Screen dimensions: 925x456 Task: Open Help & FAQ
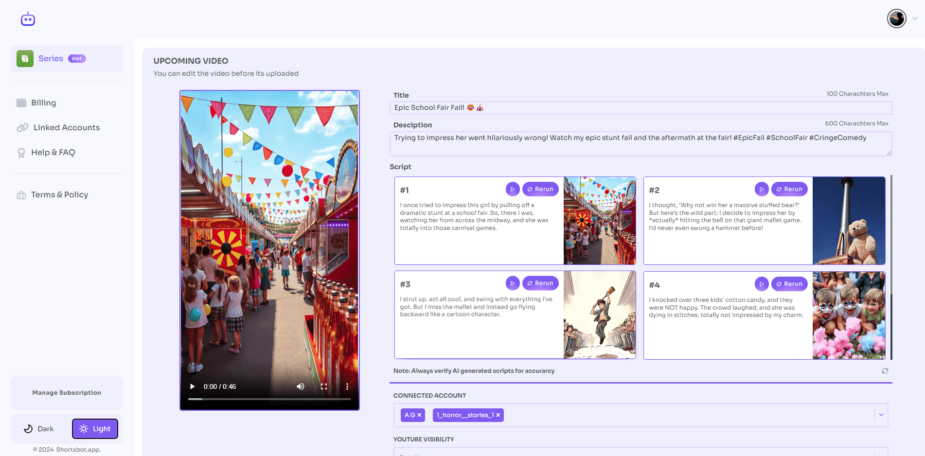click(53, 152)
